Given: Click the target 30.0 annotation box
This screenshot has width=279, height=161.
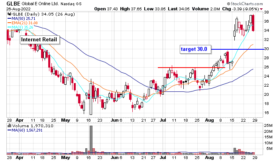Looking at the screenshot, I should (x=195, y=49).
